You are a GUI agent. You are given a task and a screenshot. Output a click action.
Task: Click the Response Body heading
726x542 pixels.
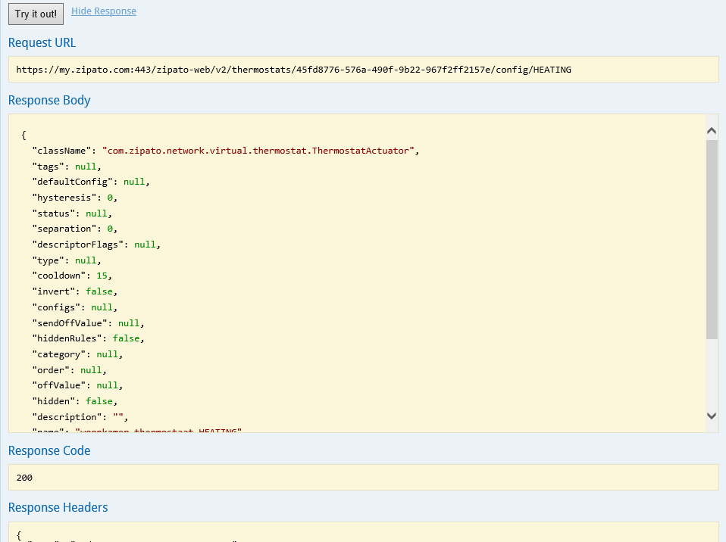49,100
